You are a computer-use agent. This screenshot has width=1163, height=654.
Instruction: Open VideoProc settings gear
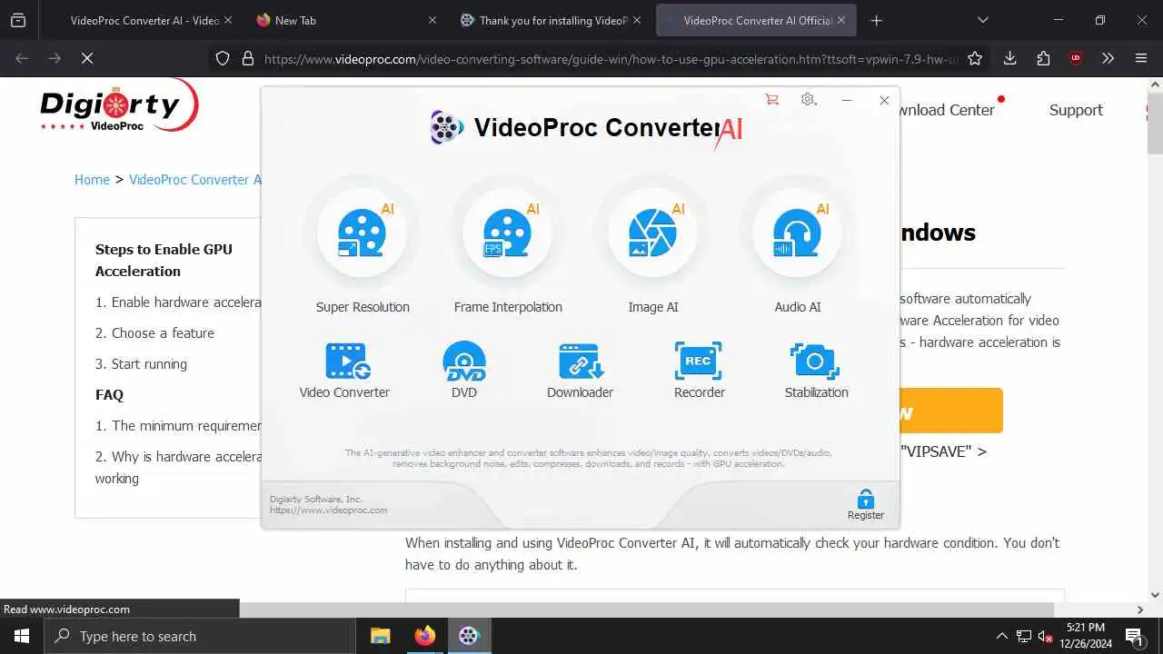tap(809, 100)
